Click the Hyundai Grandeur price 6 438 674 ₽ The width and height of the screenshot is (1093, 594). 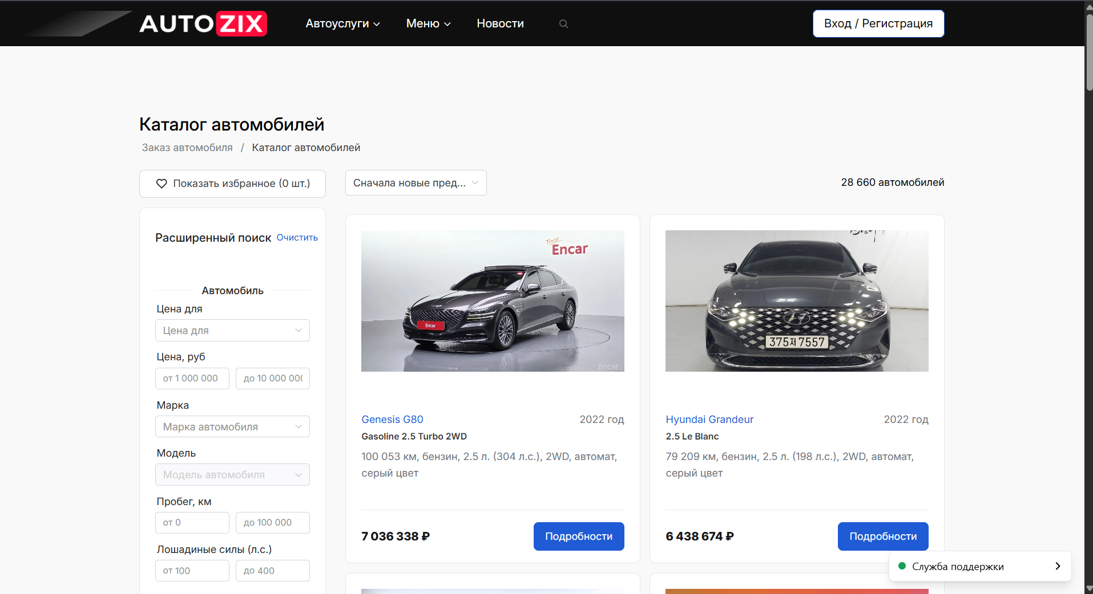(700, 536)
